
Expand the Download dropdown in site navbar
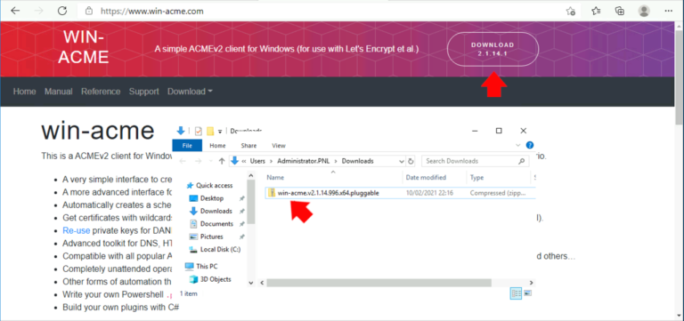(x=191, y=92)
